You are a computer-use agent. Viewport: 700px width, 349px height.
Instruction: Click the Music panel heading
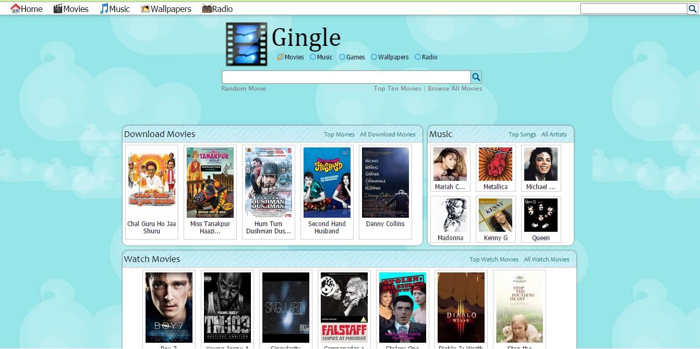click(x=441, y=134)
